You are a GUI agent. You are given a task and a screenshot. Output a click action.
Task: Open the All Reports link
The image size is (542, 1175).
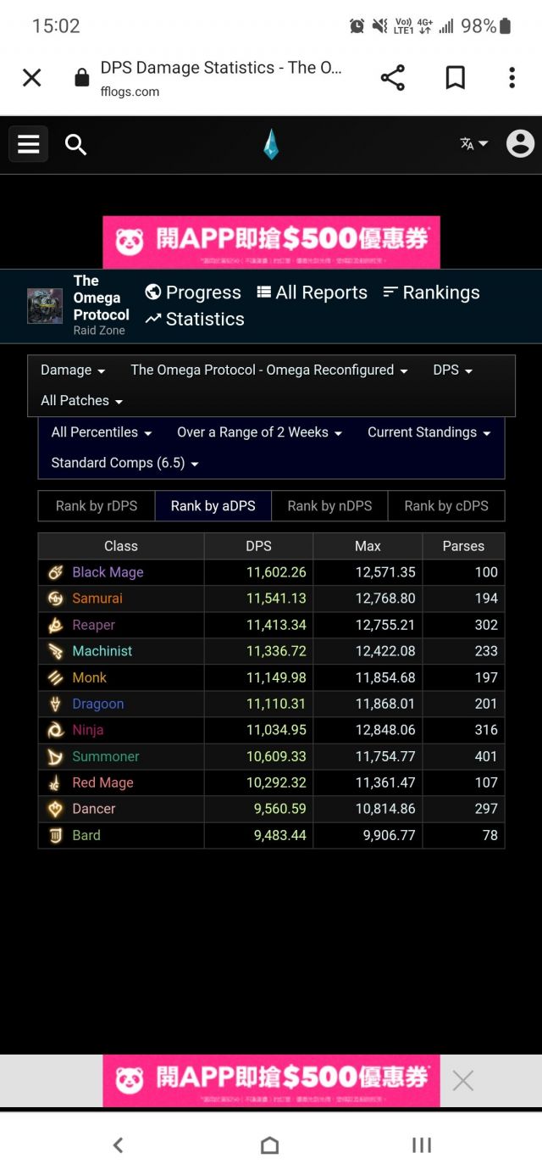(x=312, y=292)
